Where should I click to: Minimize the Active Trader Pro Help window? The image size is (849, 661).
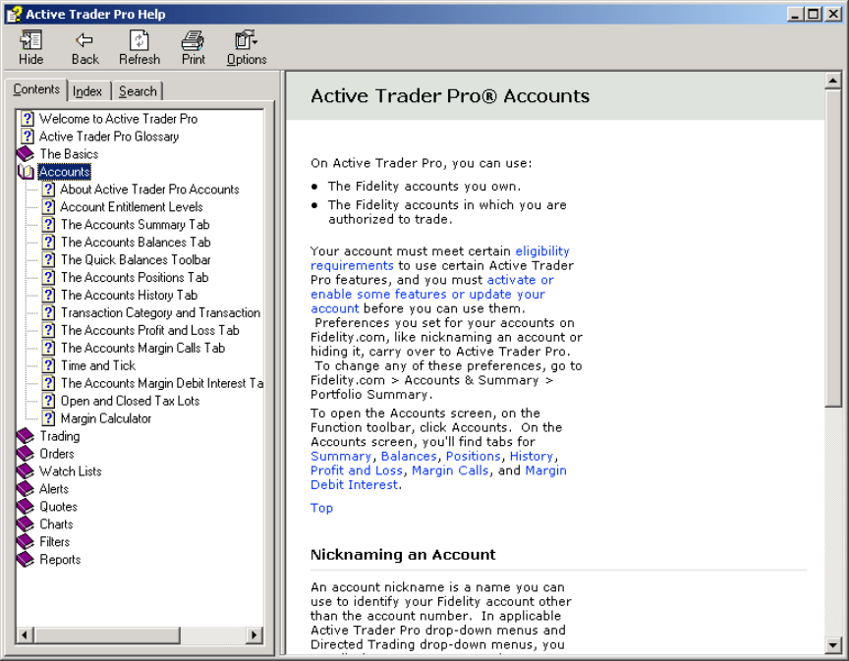(795, 14)
